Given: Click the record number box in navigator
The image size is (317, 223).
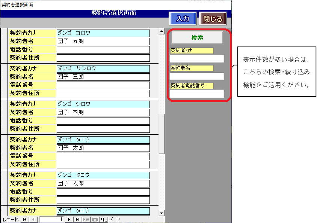Looking at the screenshot, I should pos(52,220).
